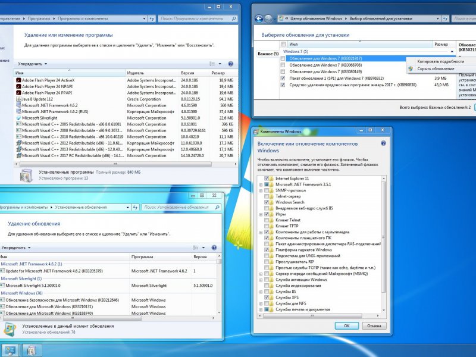476x357 pixels.
Task: Click Installed updates icon in details pane
Action: tap(10, 330)
